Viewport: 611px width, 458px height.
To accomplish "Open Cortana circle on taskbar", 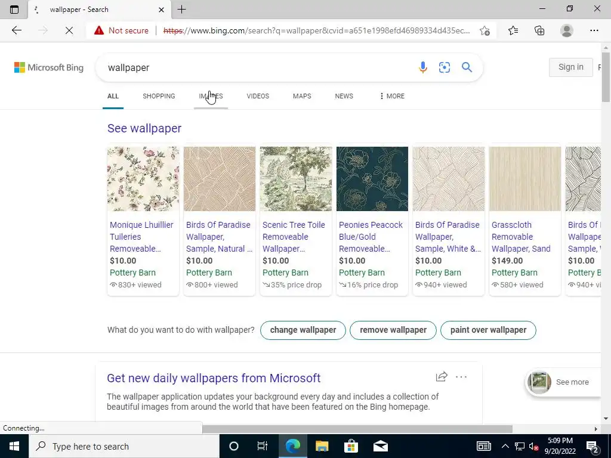I will pyautogui.click(x=234, y=446).
